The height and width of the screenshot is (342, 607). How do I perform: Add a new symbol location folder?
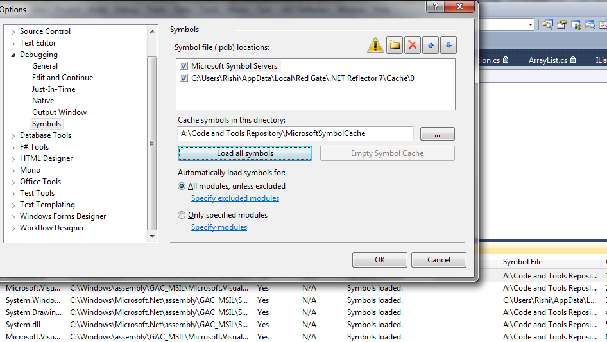(x=395, y=46)
